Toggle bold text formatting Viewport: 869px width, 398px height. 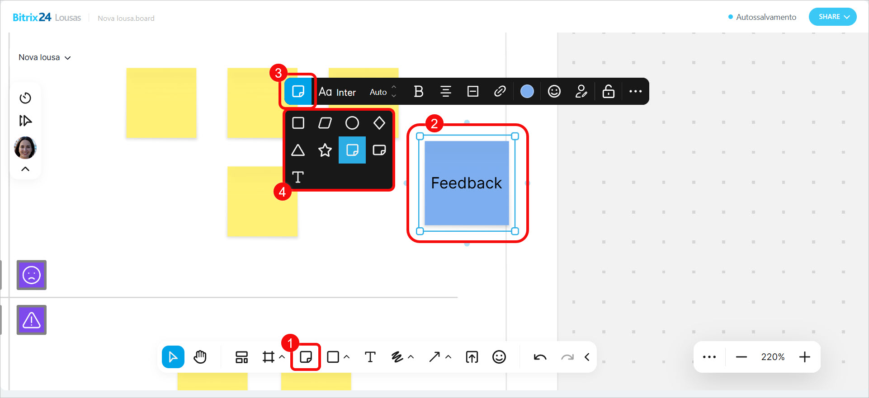coord(419,92)
